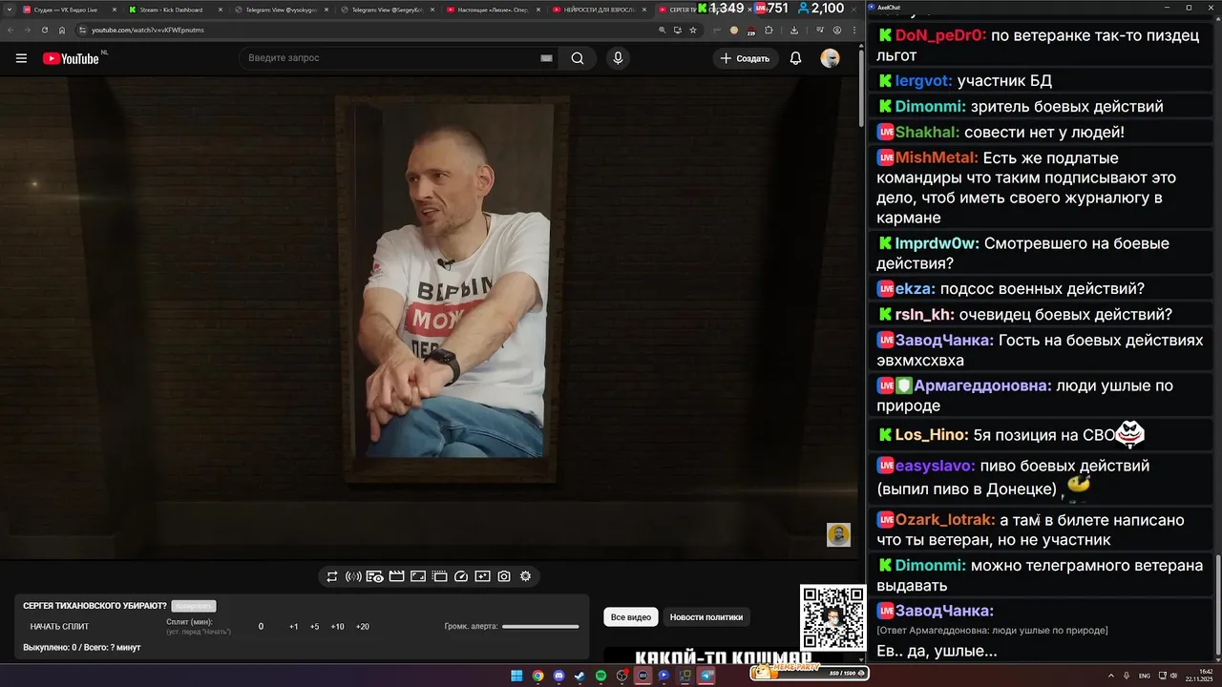Open the playback speed gauge icon
This screenshot has height=687, width=1222.
(461, 576)
